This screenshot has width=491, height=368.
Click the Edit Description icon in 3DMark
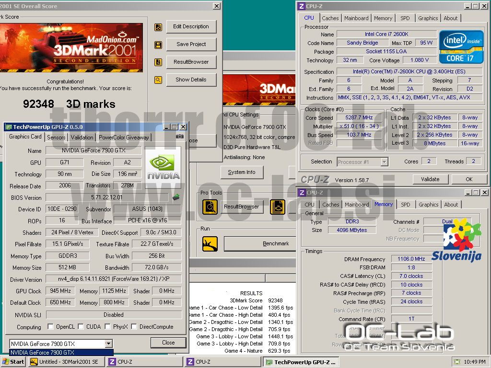158,27
